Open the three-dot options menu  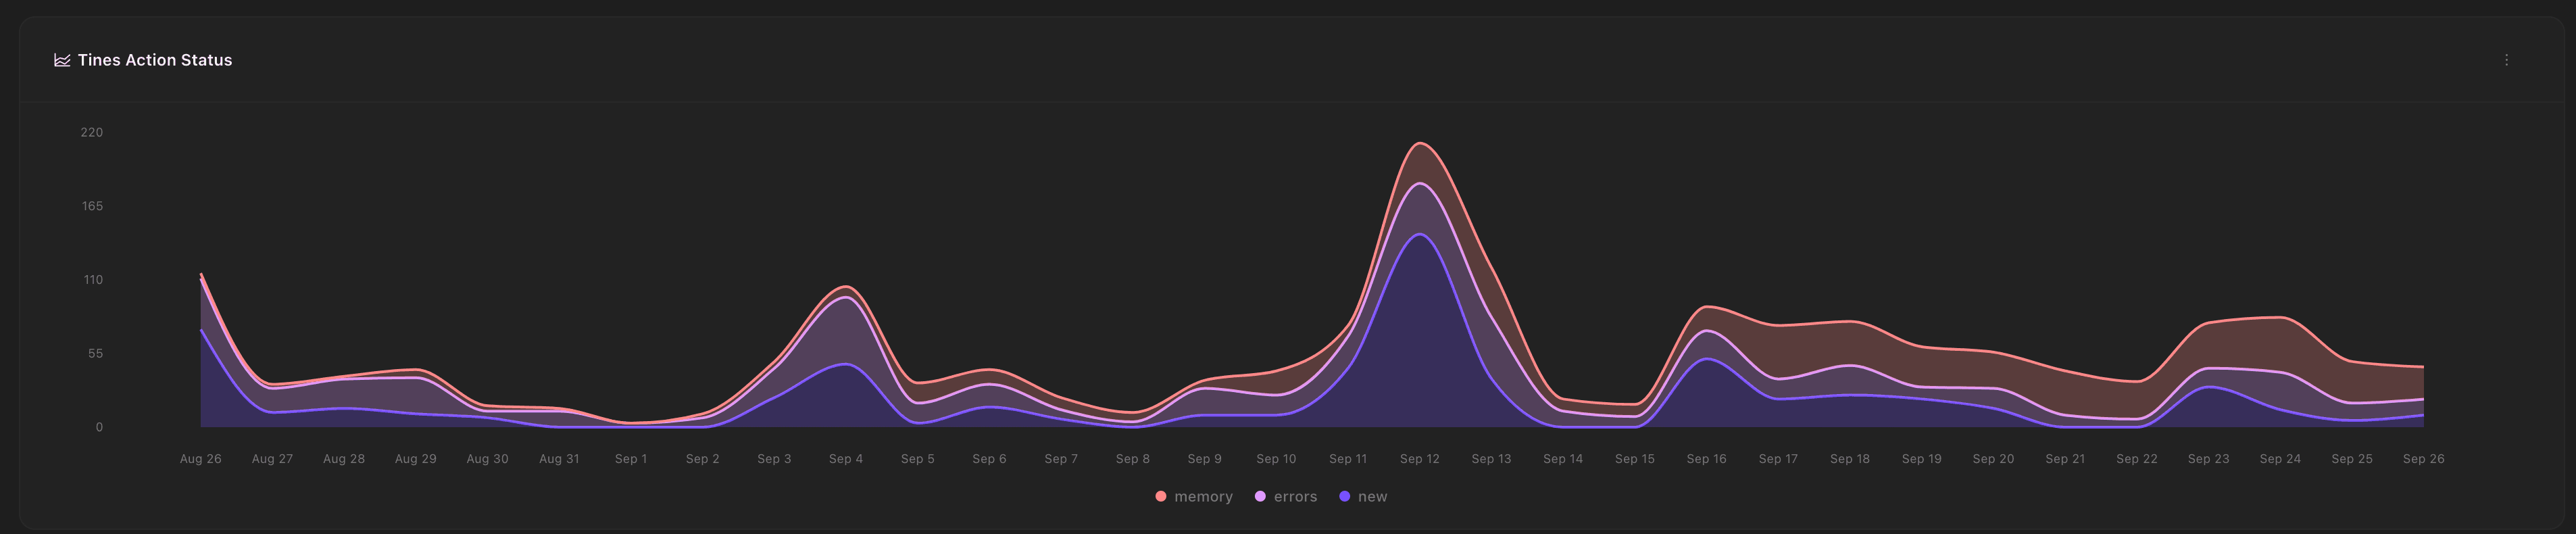(x=2506, y=60)
